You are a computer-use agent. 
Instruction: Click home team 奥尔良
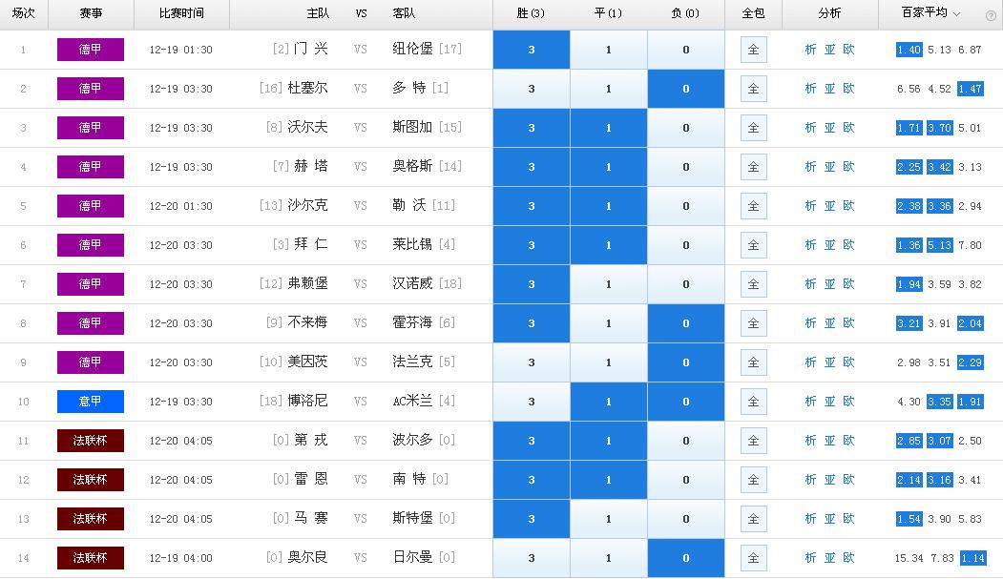307,557
